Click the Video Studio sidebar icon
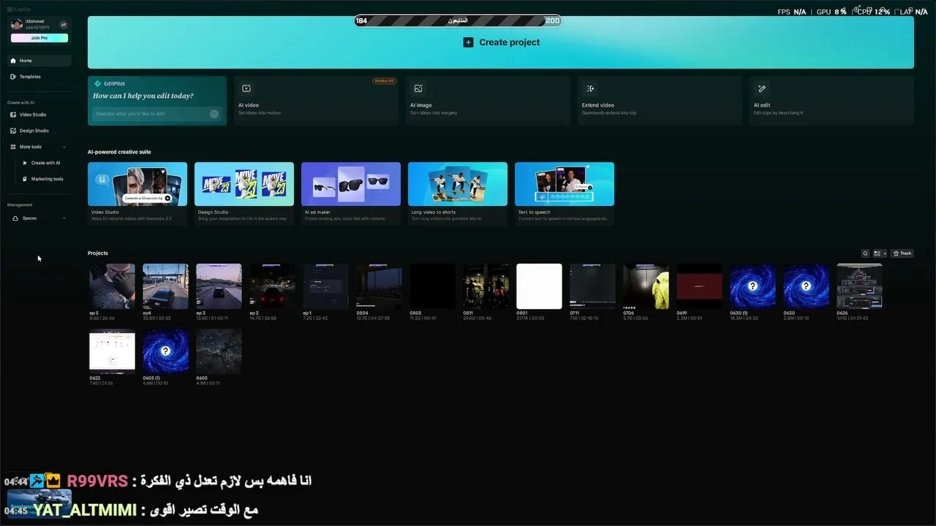The height and width of the screenshot is (526, 936). point(13,115)
